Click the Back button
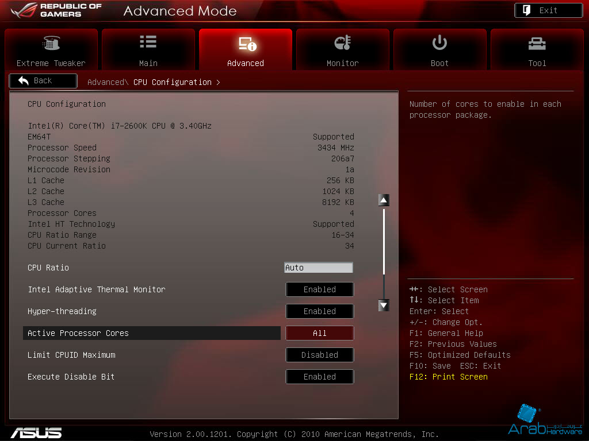This screenshot has width=589, height=441. pyautogui.click(x=43, y=80)
